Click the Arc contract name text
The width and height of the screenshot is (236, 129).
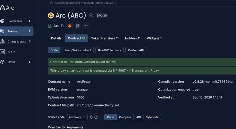point(56,26)
